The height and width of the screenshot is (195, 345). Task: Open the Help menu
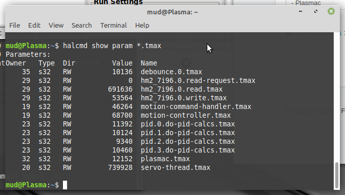tap(142, 26)
